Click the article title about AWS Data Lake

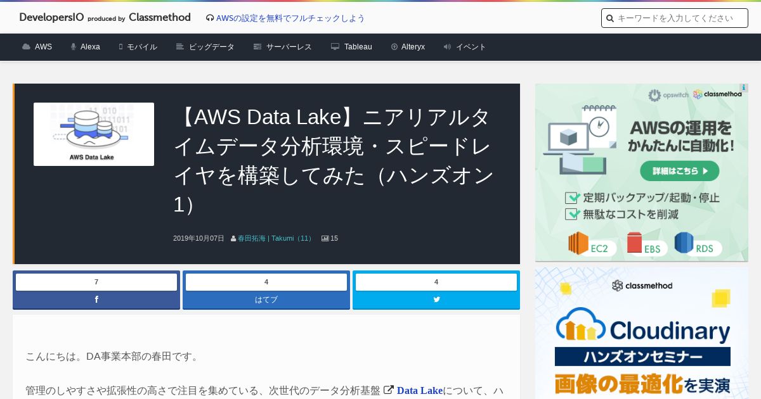coord(334,161)
